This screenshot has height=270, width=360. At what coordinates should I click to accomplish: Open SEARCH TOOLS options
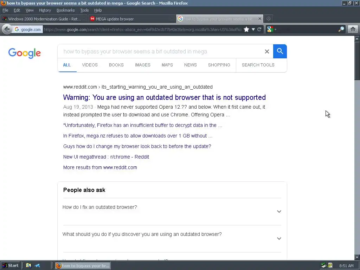coord(258,65)
